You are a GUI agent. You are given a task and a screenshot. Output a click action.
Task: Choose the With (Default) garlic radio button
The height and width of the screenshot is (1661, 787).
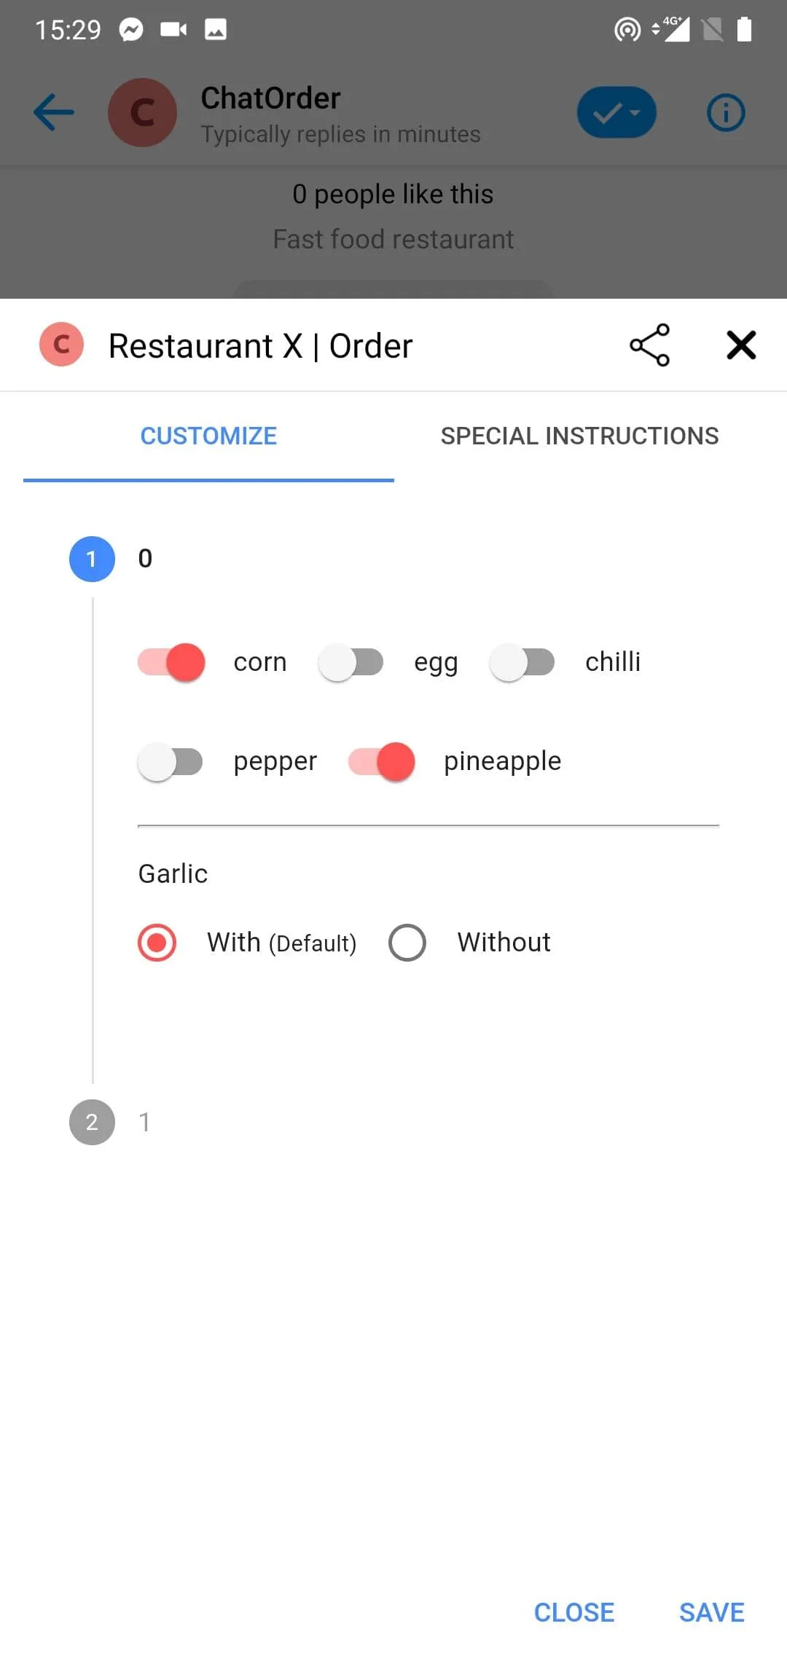point(157,943)
